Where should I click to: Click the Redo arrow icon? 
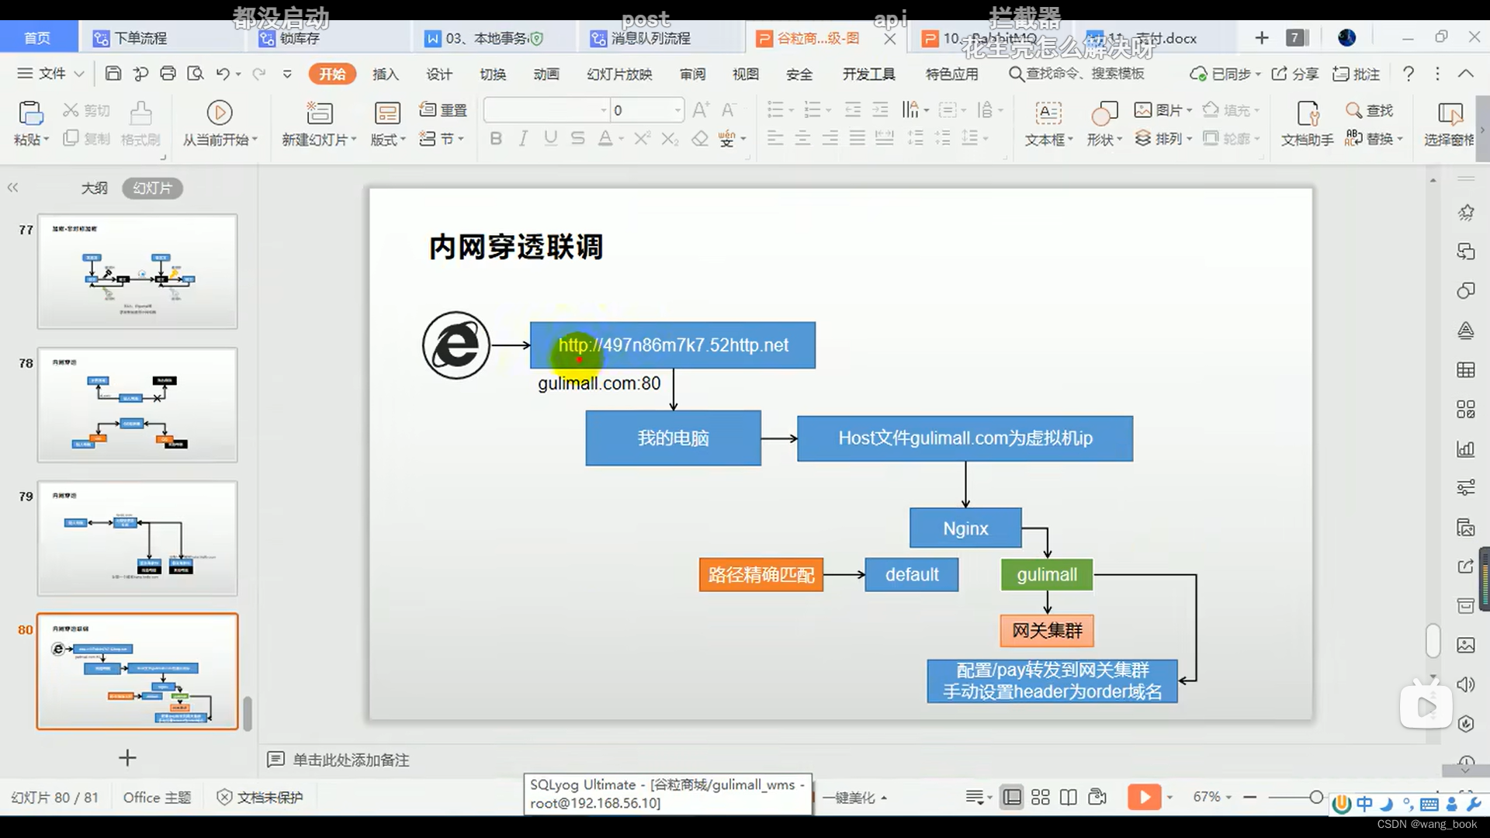pyautogui.click(x=259, y=74)
